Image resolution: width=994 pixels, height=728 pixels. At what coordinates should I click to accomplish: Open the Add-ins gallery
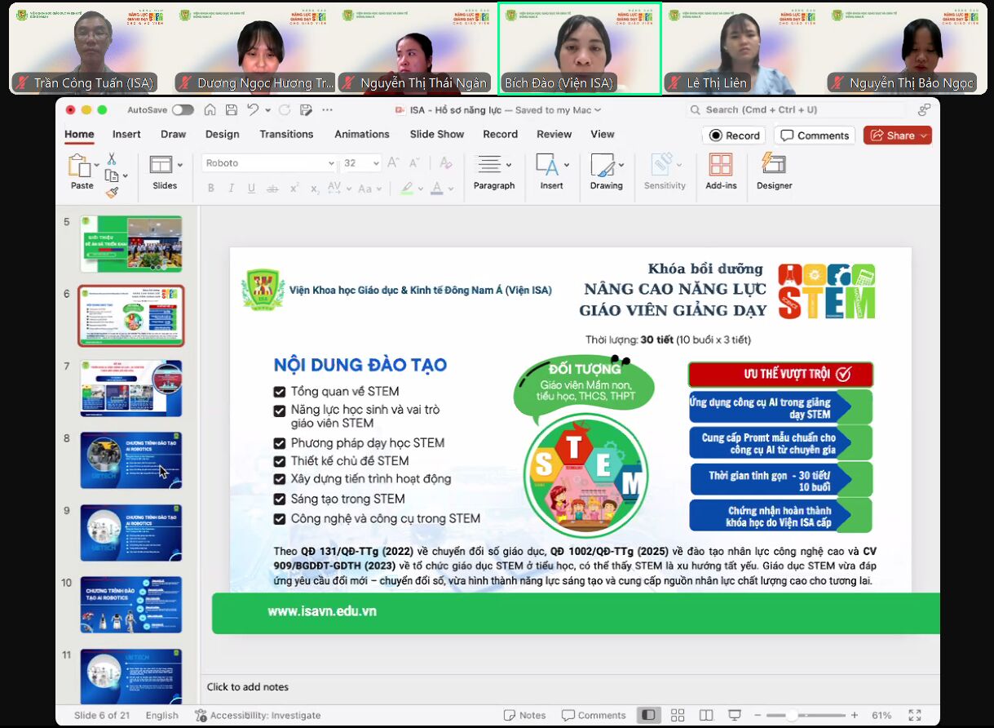click(721, 171)
